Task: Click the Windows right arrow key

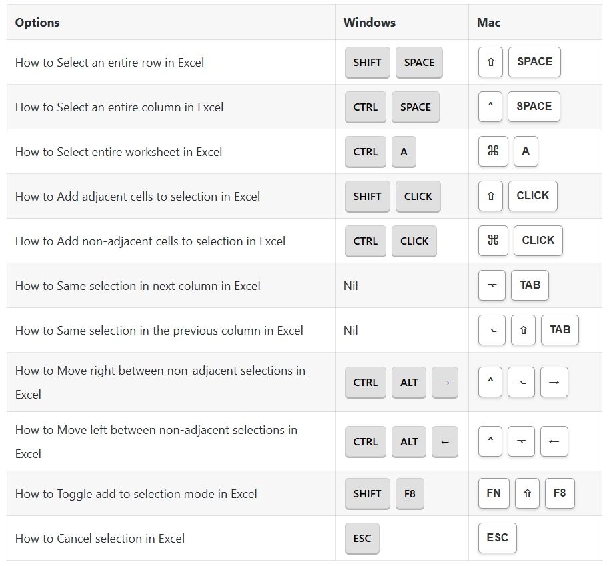Action: pos(445,383)
